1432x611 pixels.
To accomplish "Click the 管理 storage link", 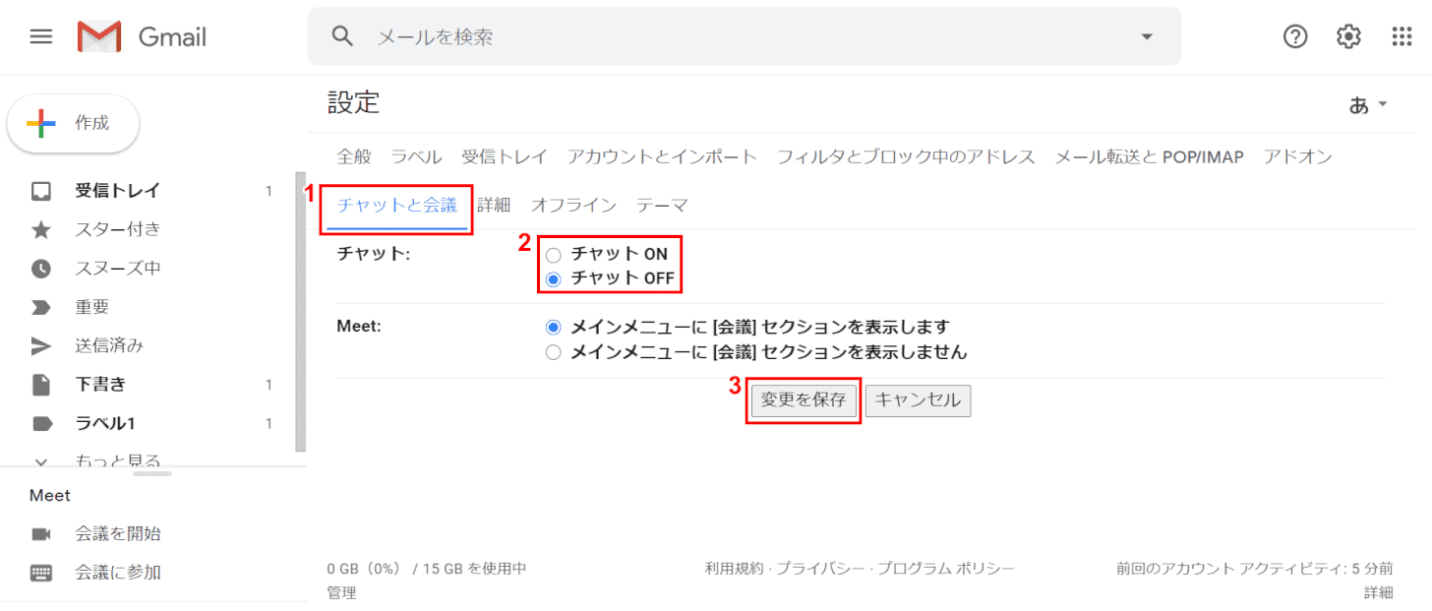I will 341,592.
